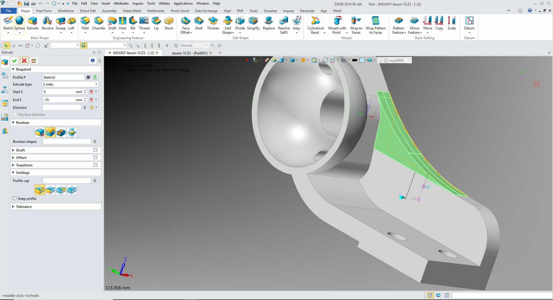The image size is (553, 300).
Task: Open Extrude info help button
Action: (92, 60)
